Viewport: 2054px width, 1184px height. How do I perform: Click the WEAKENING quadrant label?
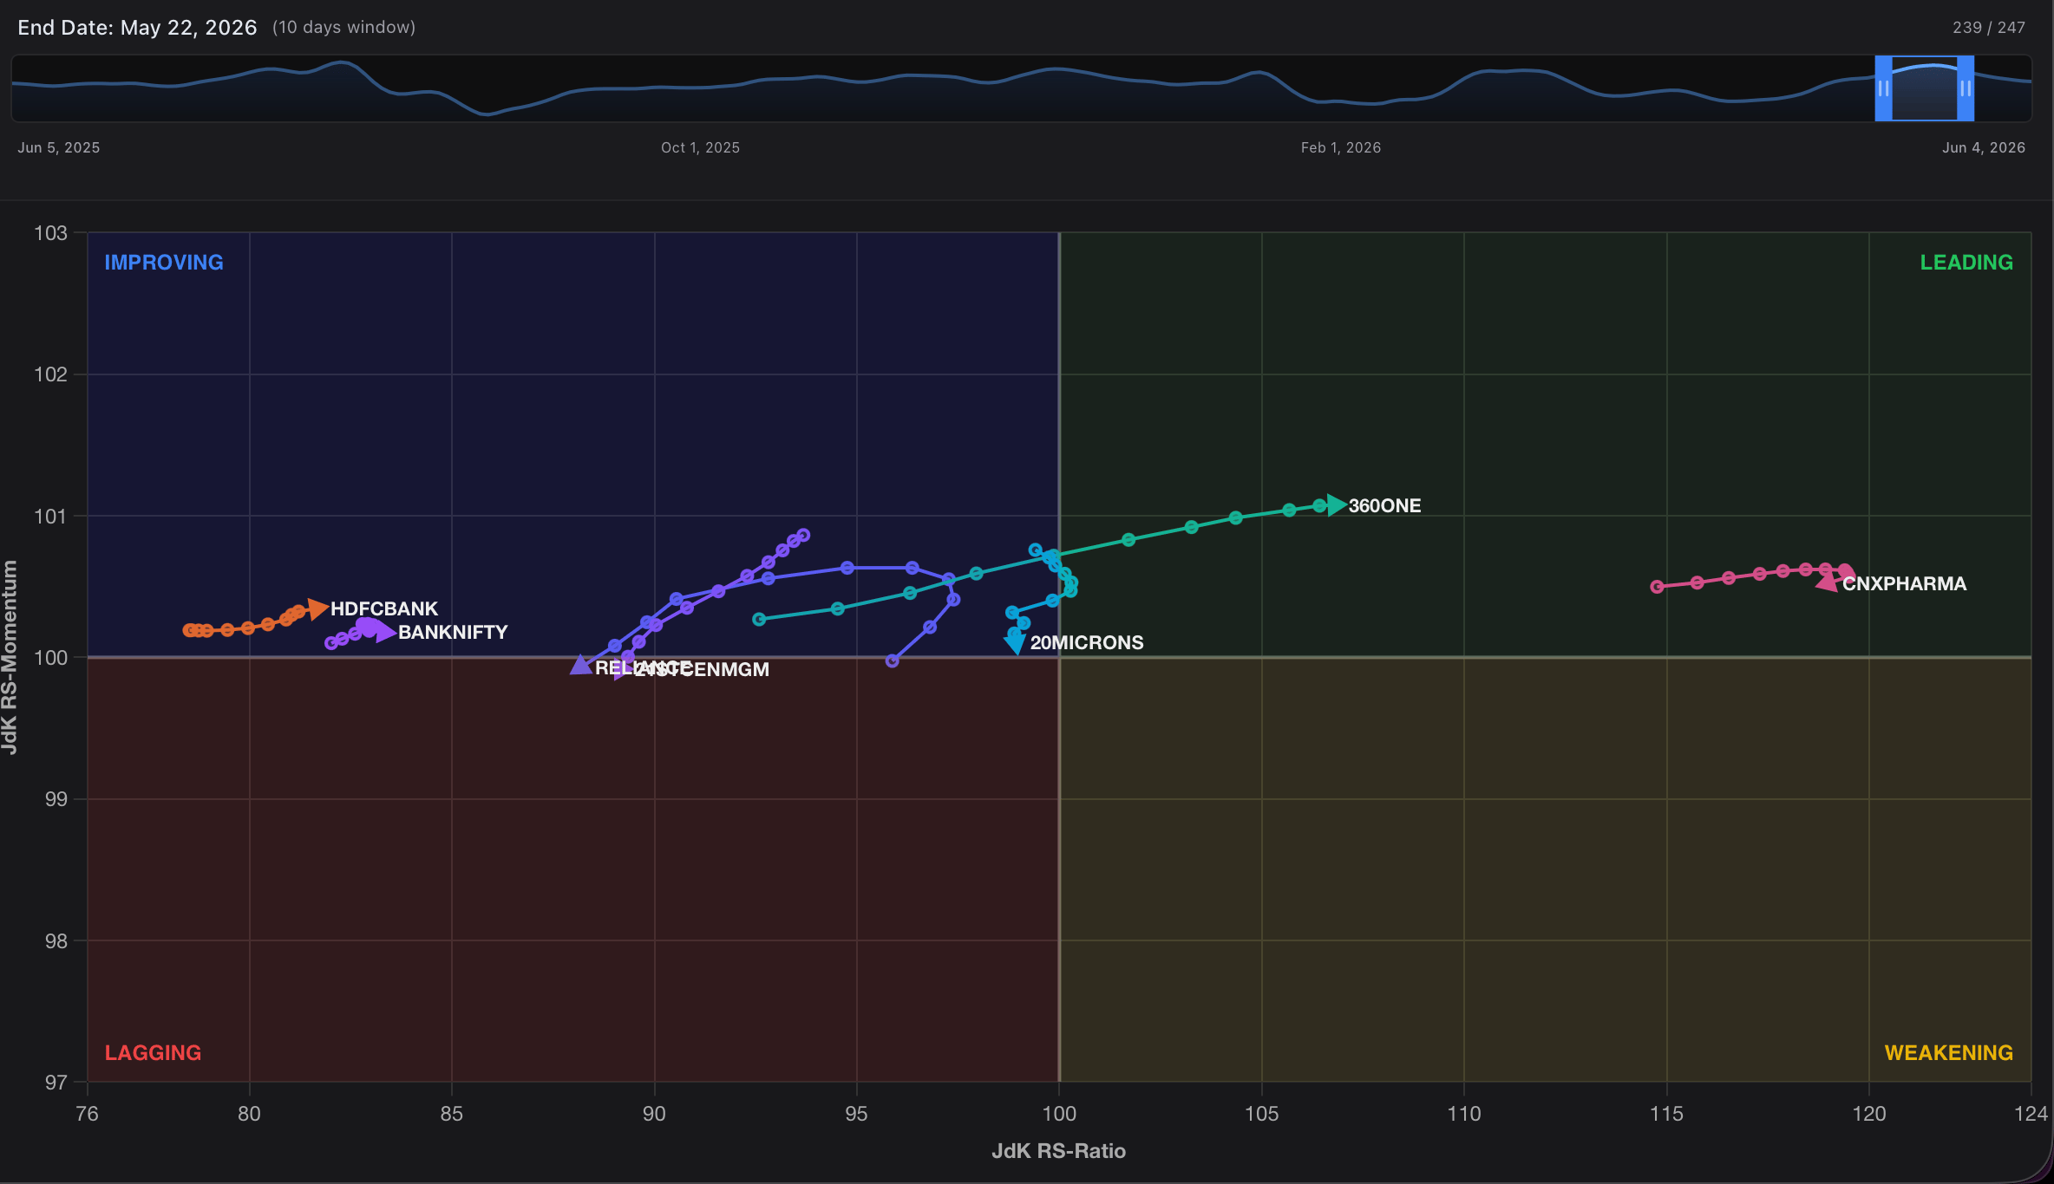1949,1053
